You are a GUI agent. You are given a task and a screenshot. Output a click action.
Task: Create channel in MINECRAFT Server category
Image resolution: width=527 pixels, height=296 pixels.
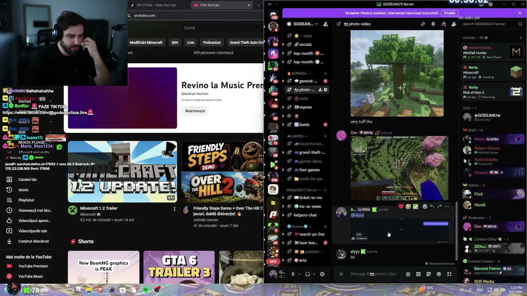tap(325, 190)
